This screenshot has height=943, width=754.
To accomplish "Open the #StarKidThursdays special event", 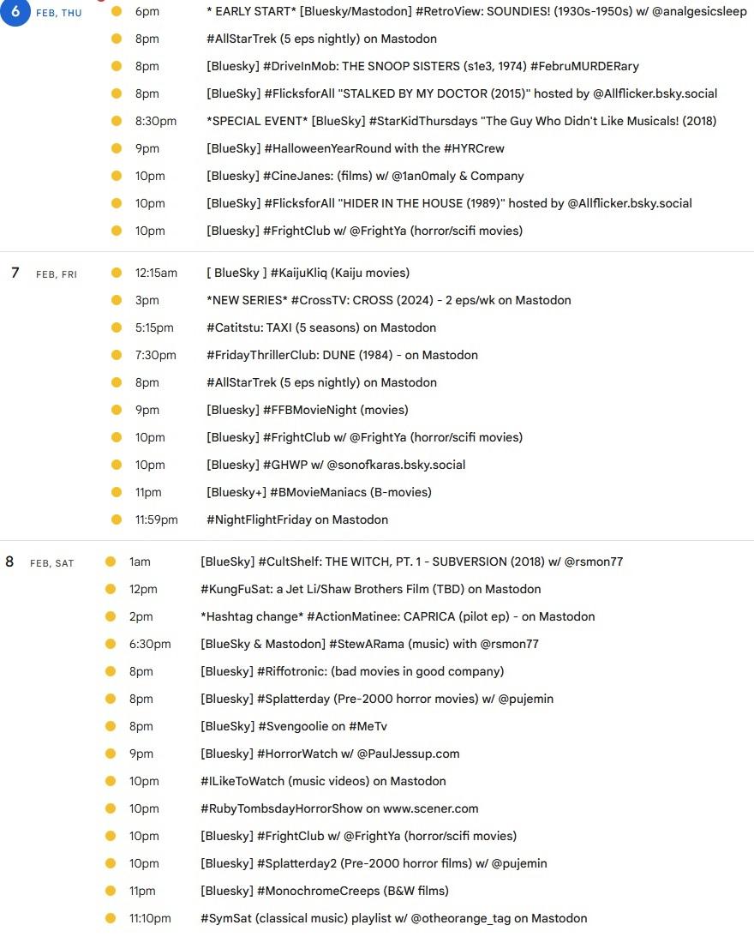I will (461, 121).
